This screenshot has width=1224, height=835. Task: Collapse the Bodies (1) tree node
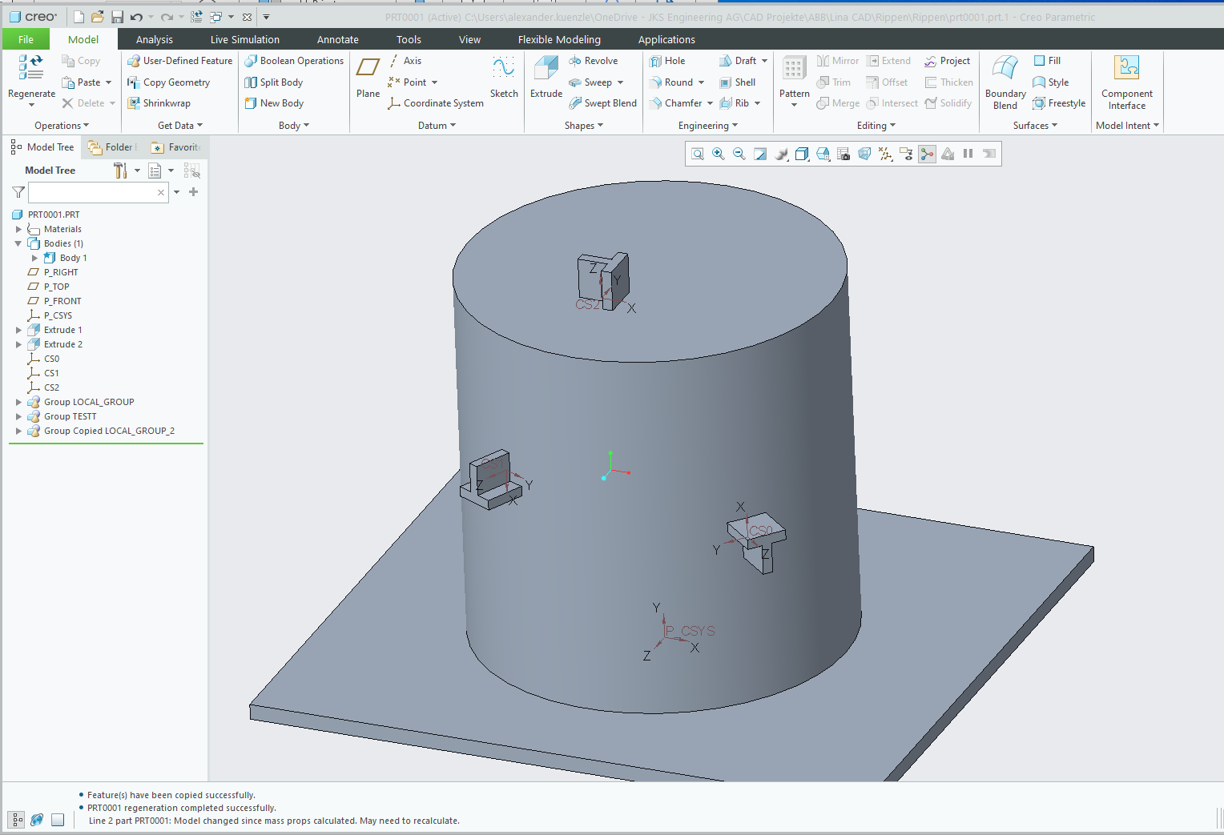[18, 243]
